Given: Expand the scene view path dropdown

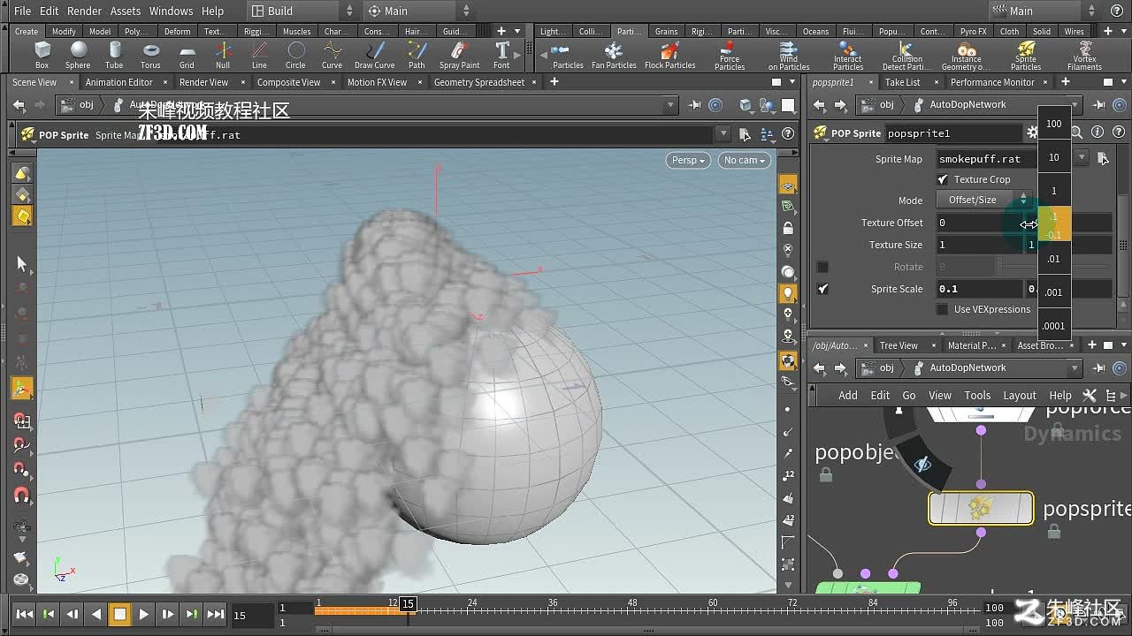Looking at the screenshot, I should [671, 104].
